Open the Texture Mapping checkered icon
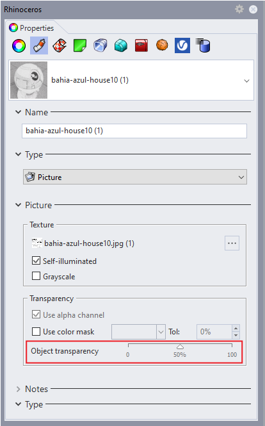 (60, 45)
